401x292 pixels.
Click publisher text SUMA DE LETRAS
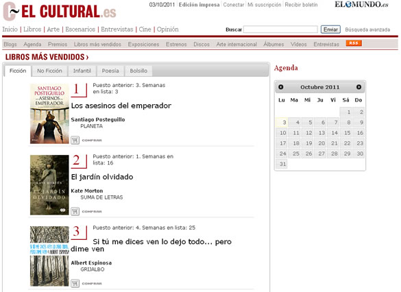click(101, 197)
